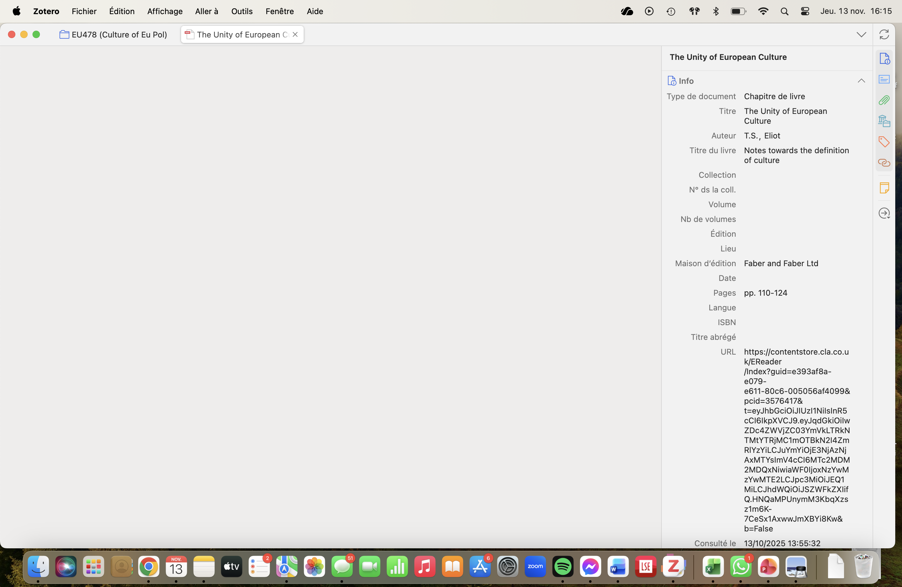Image resolution: width=902 pixels, height=587 pixels.
Task: Click the empty Date field
Action: tap(796, 278)
